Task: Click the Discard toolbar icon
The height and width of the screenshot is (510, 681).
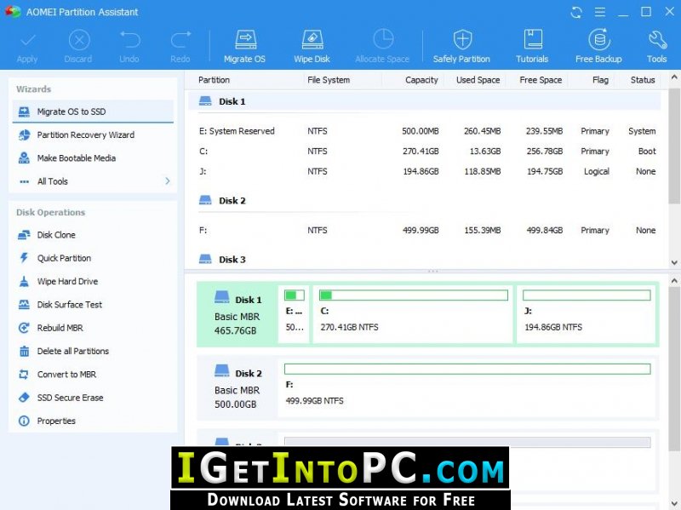Action: (78, 41)
